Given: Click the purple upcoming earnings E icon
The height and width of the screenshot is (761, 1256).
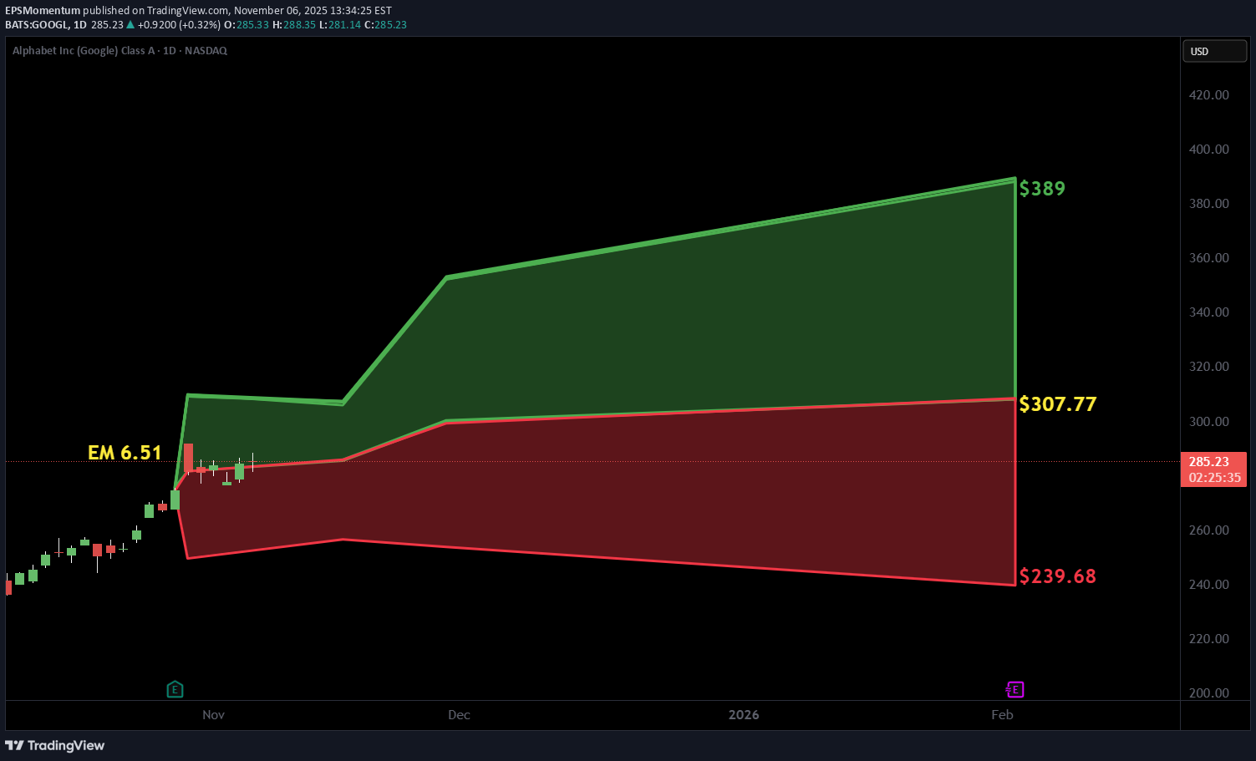Looking at the screenshot, I should 1014,689.
